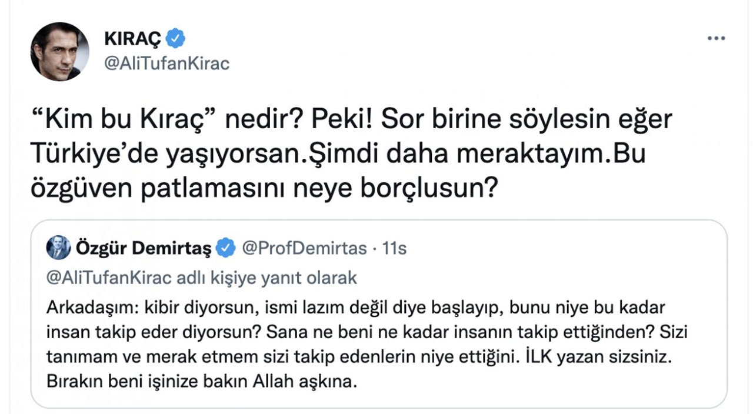This screenshot has width=753, height=414.
Task: Click Özgür Demirtaş's small profile picture
Action: tap(57, 248)
